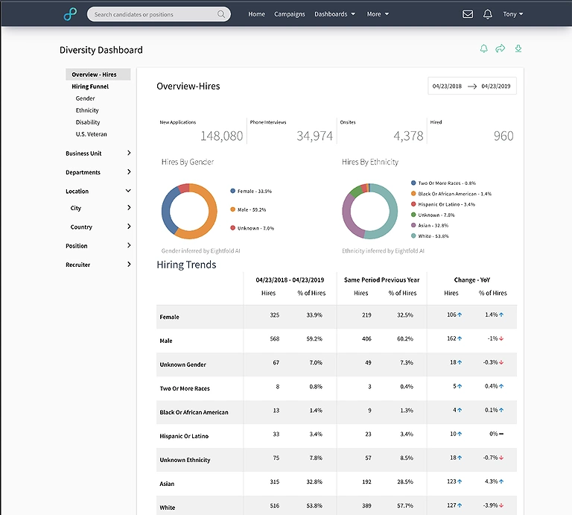The width and height of the screenshot is (572, 515).
Task: Click Asian previous-year hires value 192
Action: [366, 481]
